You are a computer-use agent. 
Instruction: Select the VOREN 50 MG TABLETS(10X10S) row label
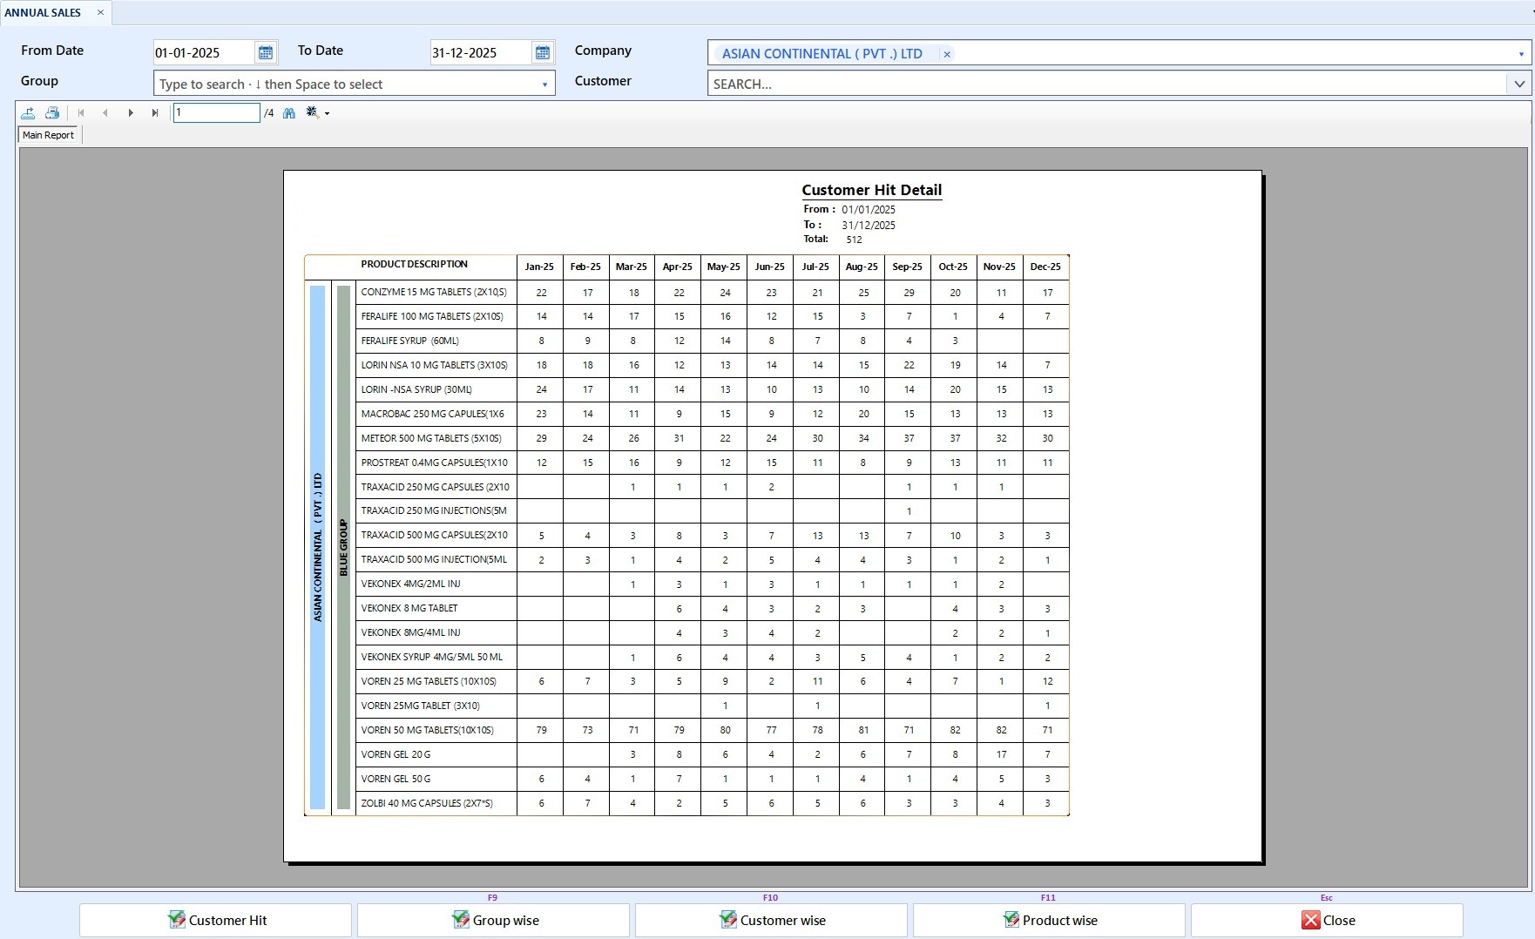click(x=427, y=730)
